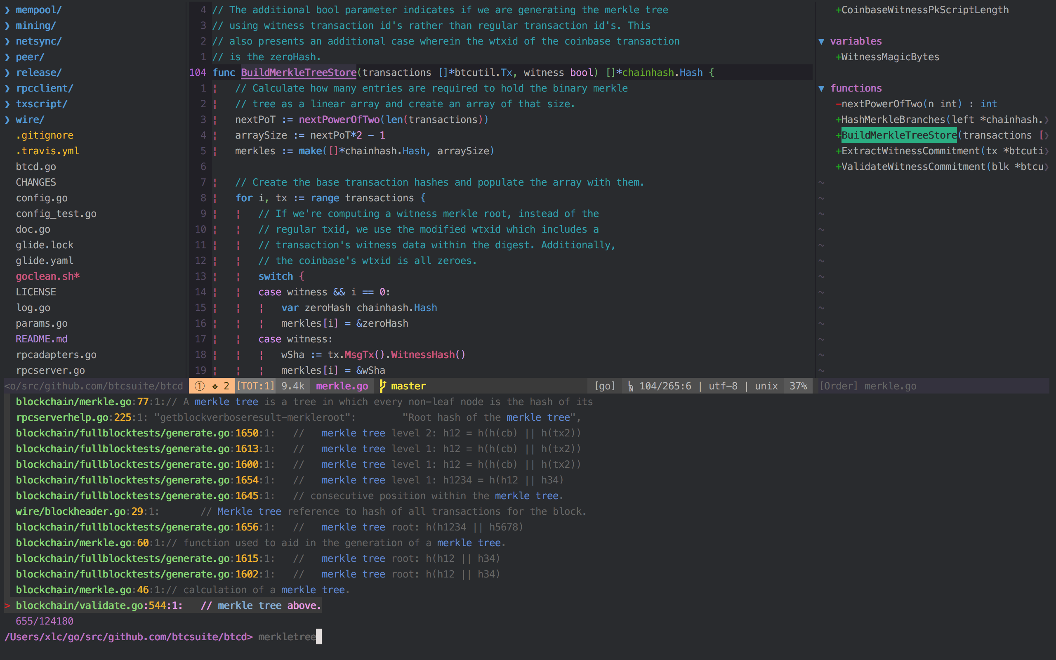
Task: Jump to BuildMerkleTreeStore in tagbar
Action: pos(899,135)
